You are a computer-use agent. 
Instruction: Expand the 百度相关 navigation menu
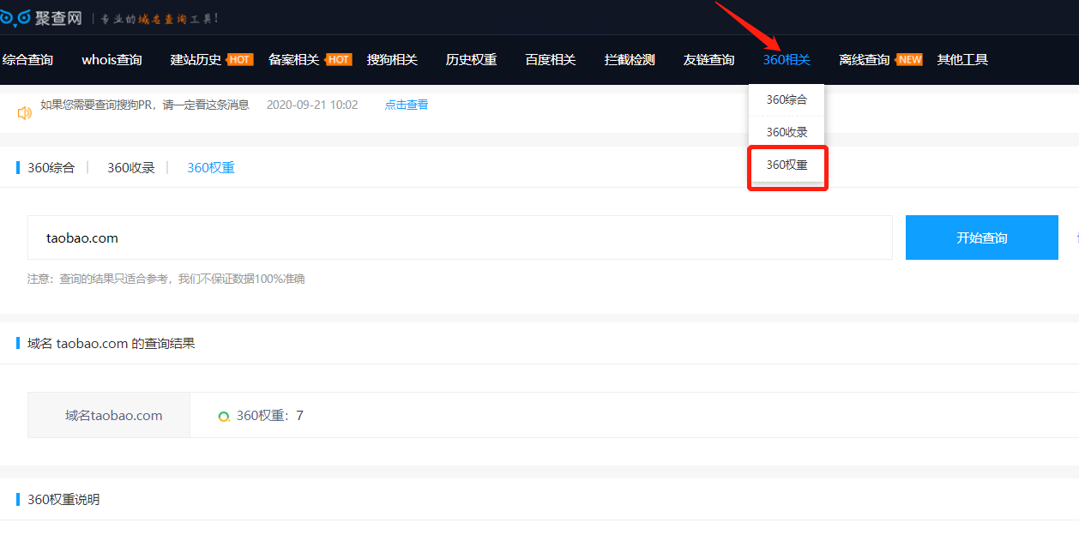[551, 60]
